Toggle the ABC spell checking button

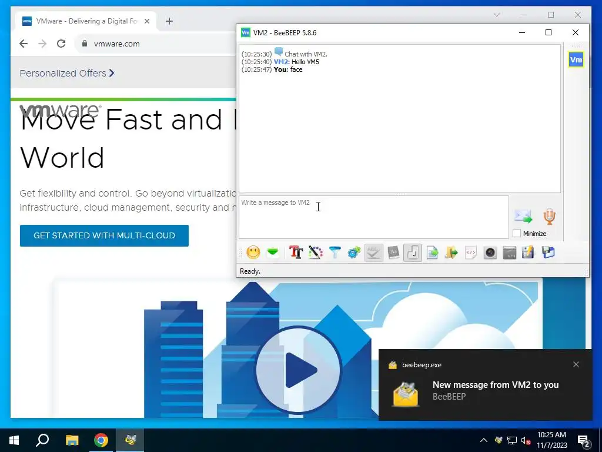tap(373, 252)
